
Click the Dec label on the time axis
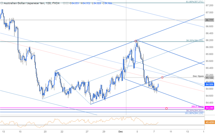(x=121, y=132)
